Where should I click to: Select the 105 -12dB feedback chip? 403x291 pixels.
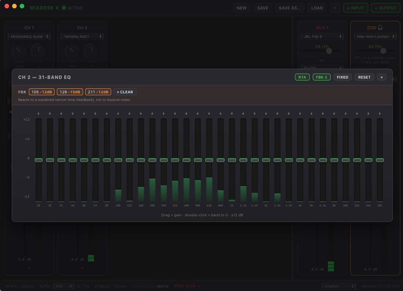click(x=42, y=92)
